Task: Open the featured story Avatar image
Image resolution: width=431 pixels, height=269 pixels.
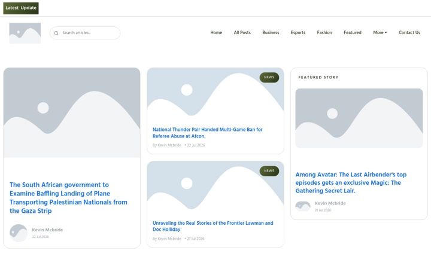Action: click(x=359, y=118)
